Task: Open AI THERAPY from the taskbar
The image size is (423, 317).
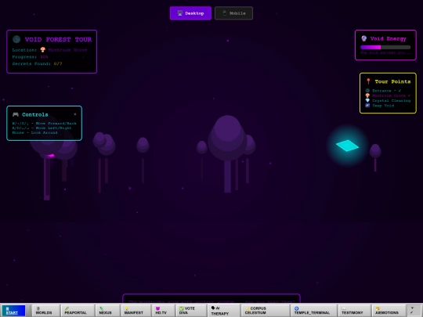Action: pyautogui.click(x=223, y=311)
